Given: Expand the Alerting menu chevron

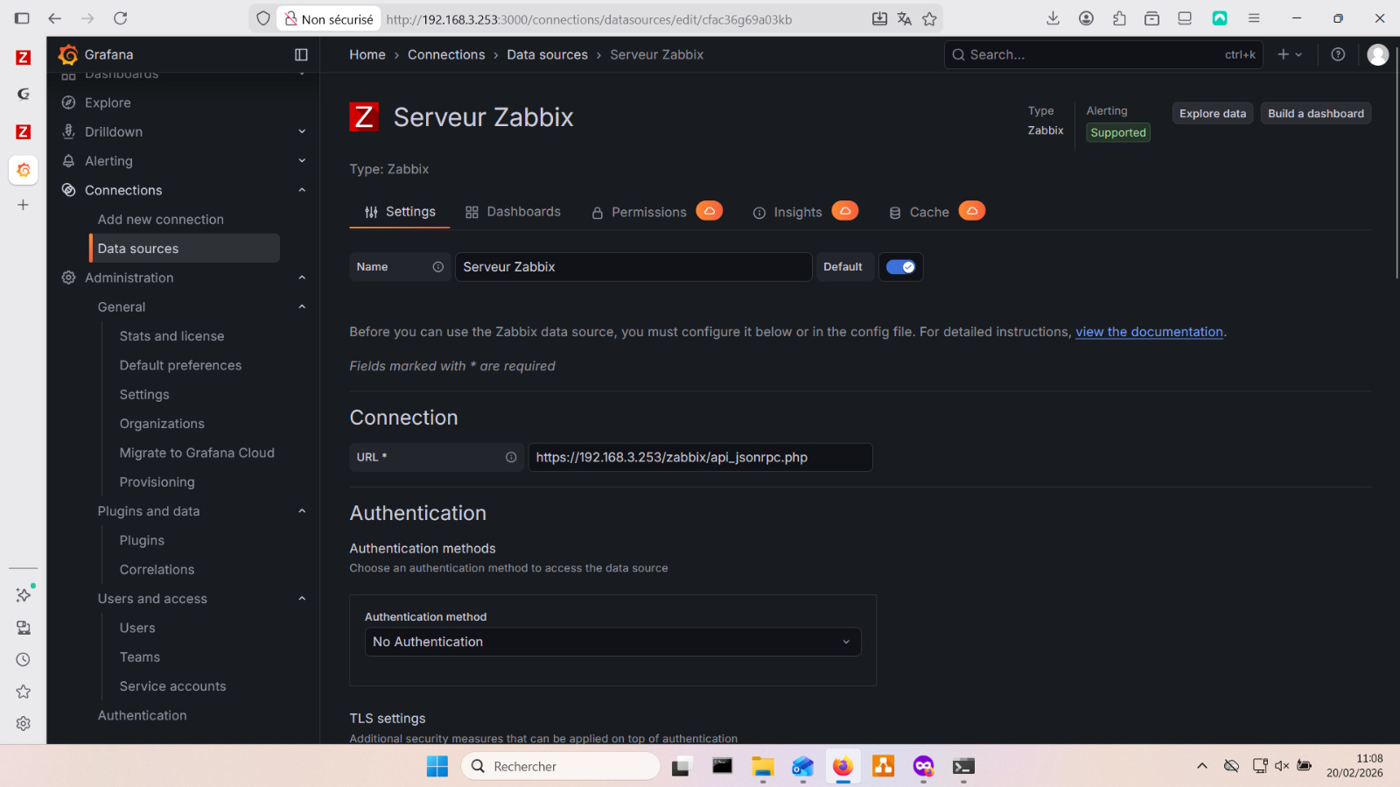Looking at the screenshot, I should tap(302, 161).
